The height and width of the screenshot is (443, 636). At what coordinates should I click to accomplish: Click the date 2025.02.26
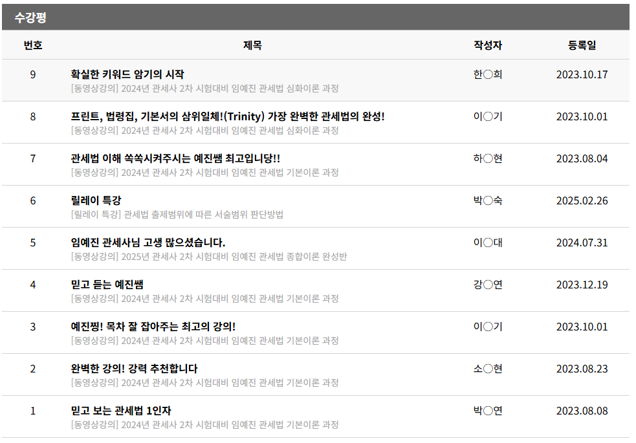click(582, 200)
